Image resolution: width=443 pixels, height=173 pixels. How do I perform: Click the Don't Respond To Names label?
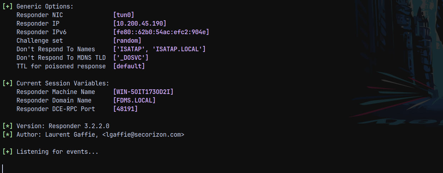point(56,49)
